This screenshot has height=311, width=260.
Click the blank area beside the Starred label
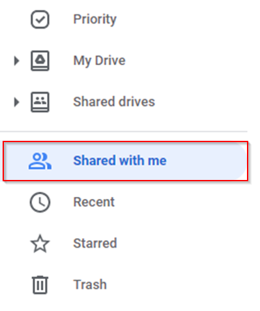(x=182, y=243)
